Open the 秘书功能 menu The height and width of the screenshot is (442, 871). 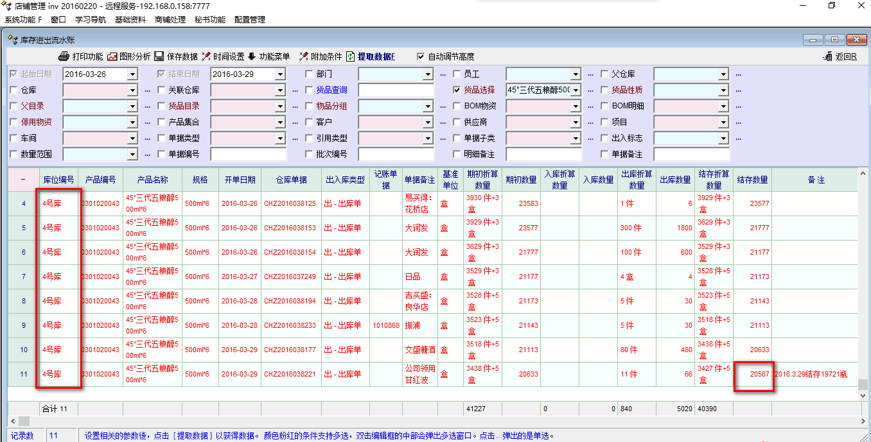(x=210, y=20)
